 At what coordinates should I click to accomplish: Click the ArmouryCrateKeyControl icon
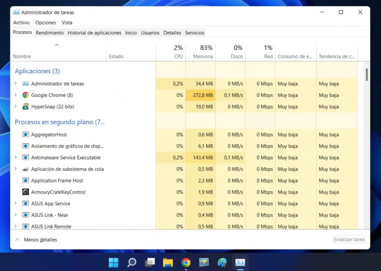click(x=26, y=192)
